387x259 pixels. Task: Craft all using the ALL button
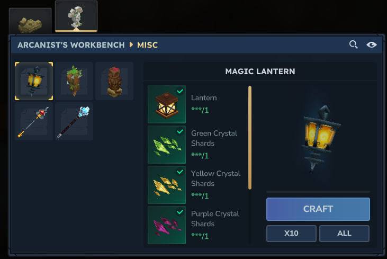coord(344,233)
